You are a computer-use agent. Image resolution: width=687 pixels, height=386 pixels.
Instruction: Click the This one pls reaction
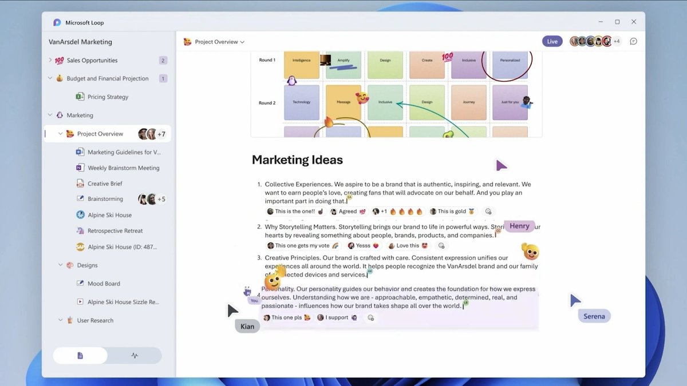[x=287, y=317]
